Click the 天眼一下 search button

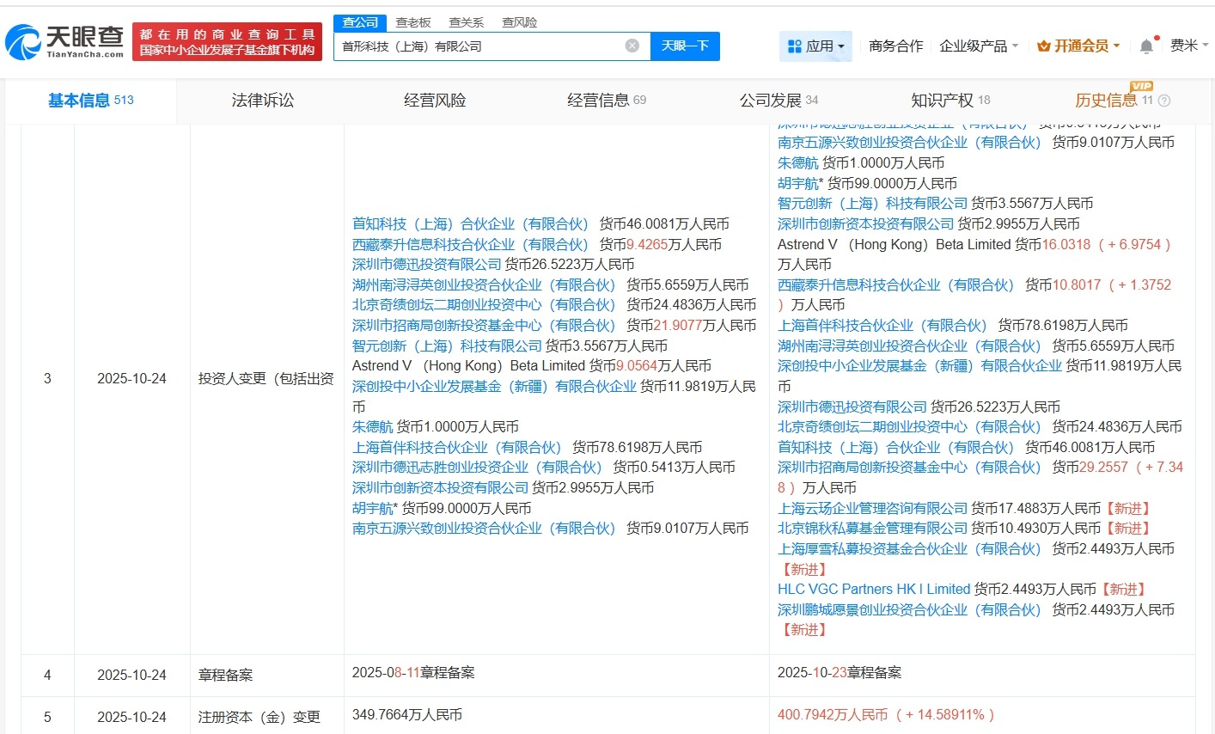click(x=685, y=46)
